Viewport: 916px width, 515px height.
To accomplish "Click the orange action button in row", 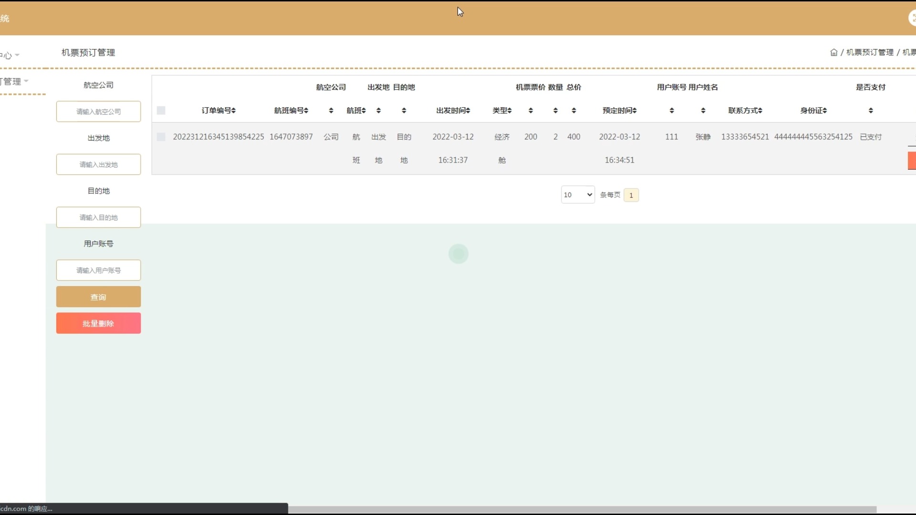I will pyautogui.click(x=912, y=161).
